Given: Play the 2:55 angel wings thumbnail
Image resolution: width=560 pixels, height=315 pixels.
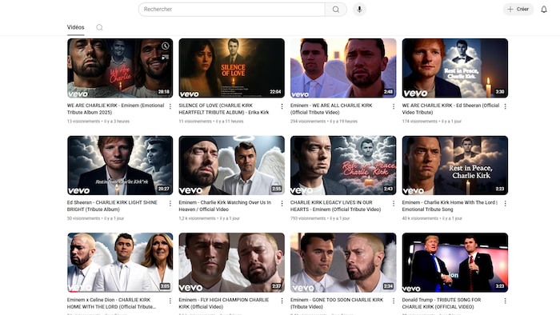Looking at the screenshot, I should click(x=232, y=165).
